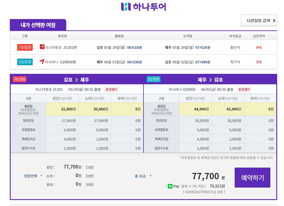Click child total fare 30,800원
Image resolution: width=284 pixels, height=206 pixels.
tap(101, 109)
